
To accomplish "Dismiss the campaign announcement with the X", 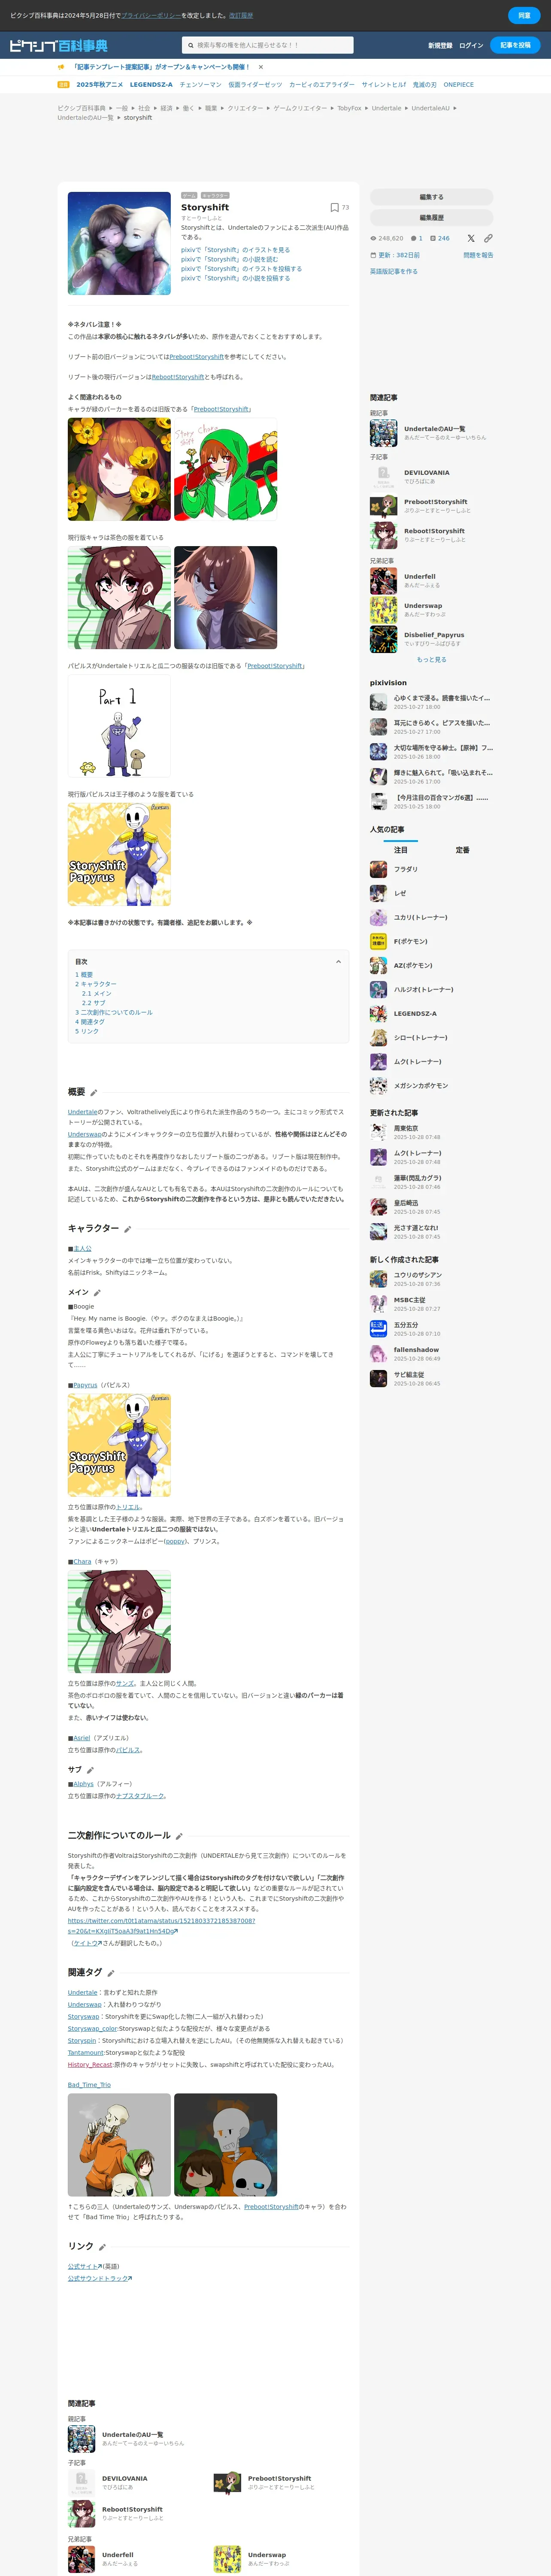I will 261,67.
